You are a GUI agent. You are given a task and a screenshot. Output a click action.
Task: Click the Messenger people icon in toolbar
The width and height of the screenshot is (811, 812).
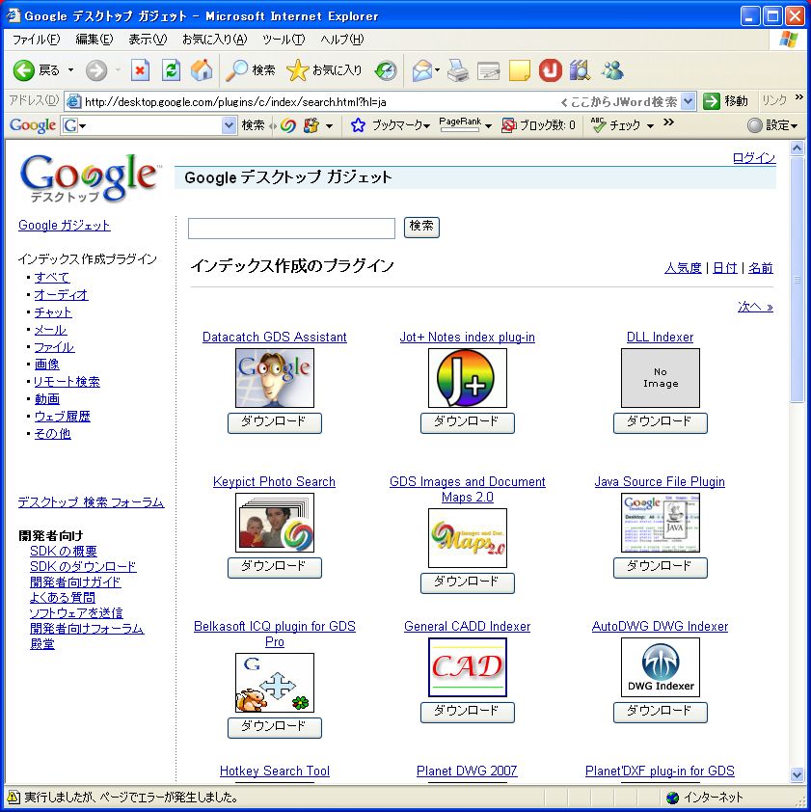[612, 70]
